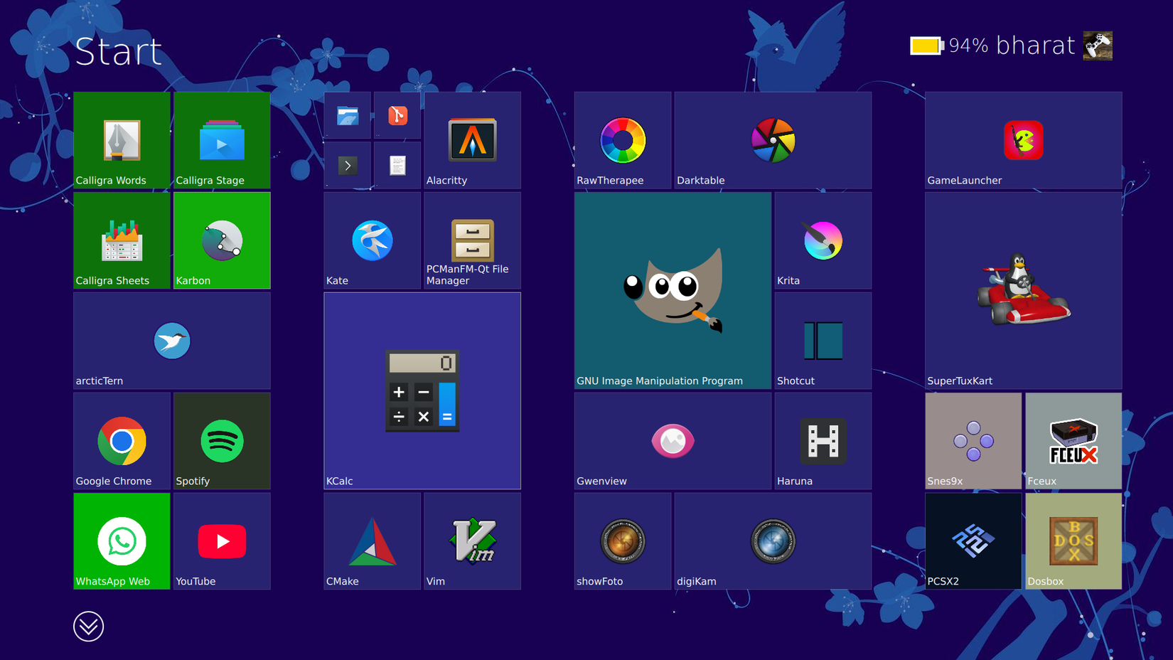This screenshot has width=1173, height=660.
Task: Expand the apps view with the down chevron
Action: (x=88, y=627)
